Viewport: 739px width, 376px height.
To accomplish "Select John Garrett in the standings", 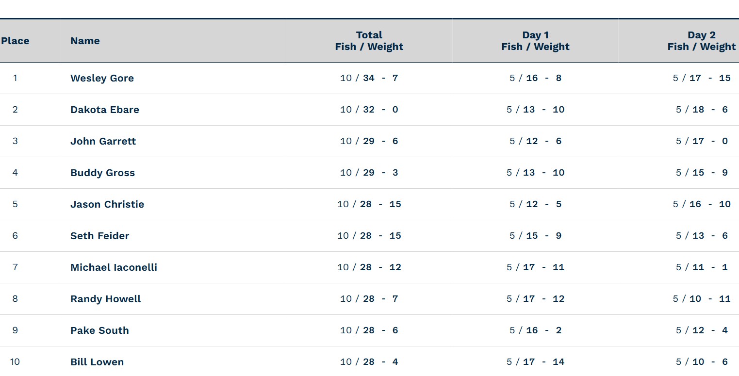I will 103,141.
